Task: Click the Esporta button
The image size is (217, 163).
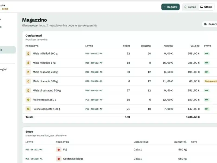Action: (x=210, y=24)
